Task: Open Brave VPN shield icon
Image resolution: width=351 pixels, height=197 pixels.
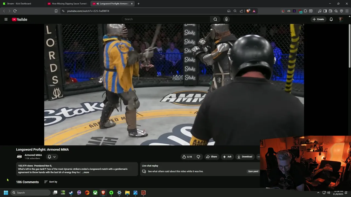Action: pos(341,11)
